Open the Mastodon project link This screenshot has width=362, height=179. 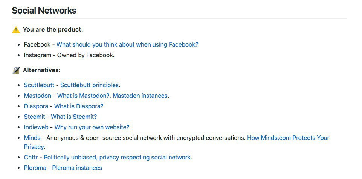click(38, 96)
